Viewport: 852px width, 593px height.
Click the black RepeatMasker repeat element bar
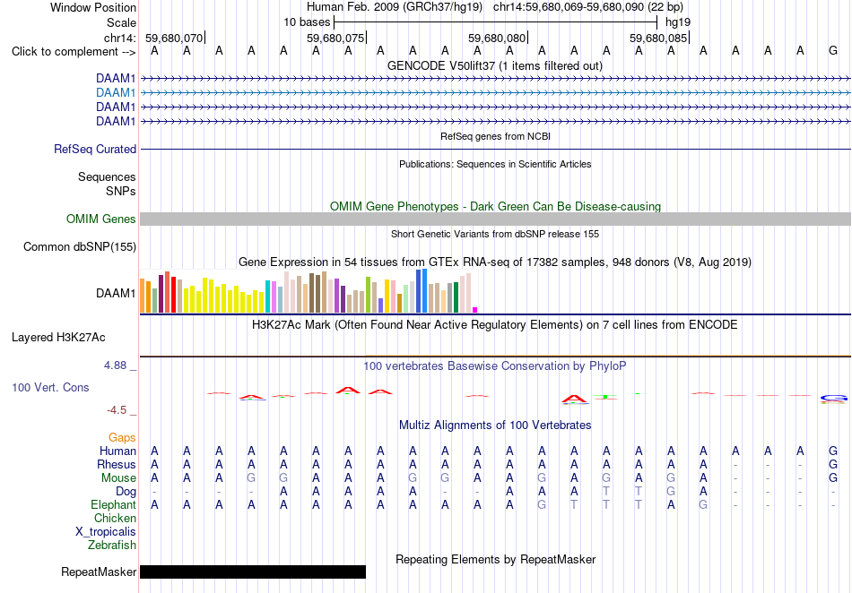click(x=253, y=572)
